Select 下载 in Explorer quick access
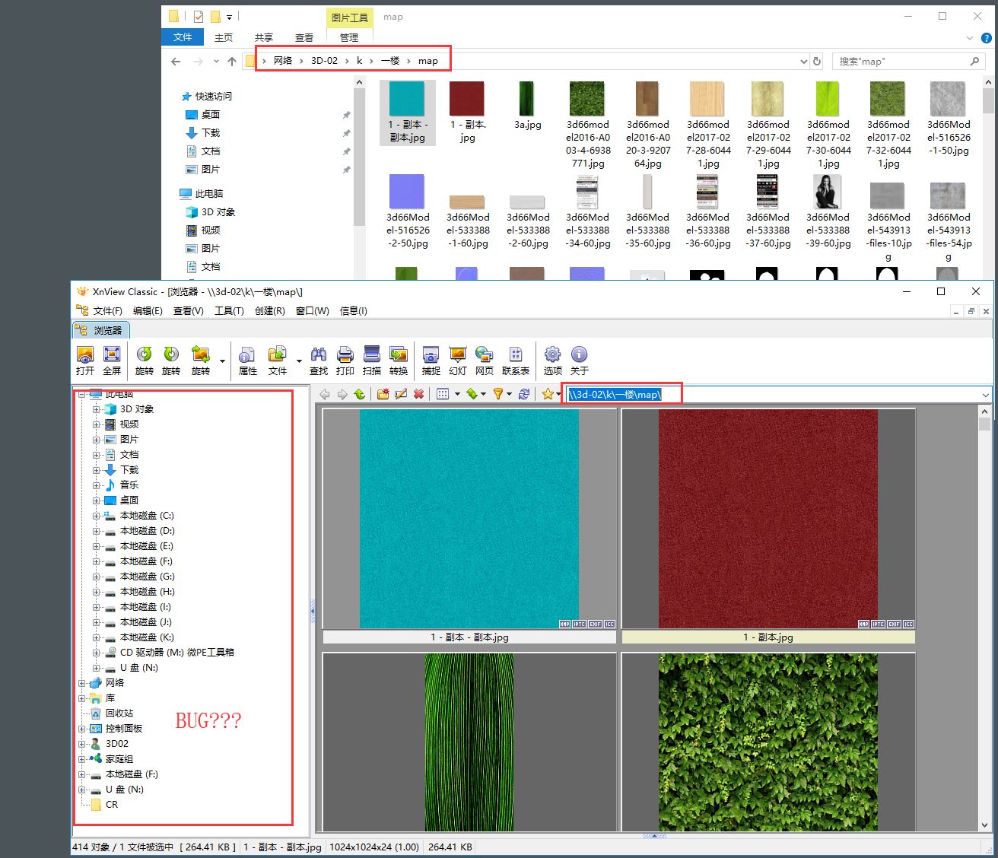998x858 pixels. click(x=211, y=133)
